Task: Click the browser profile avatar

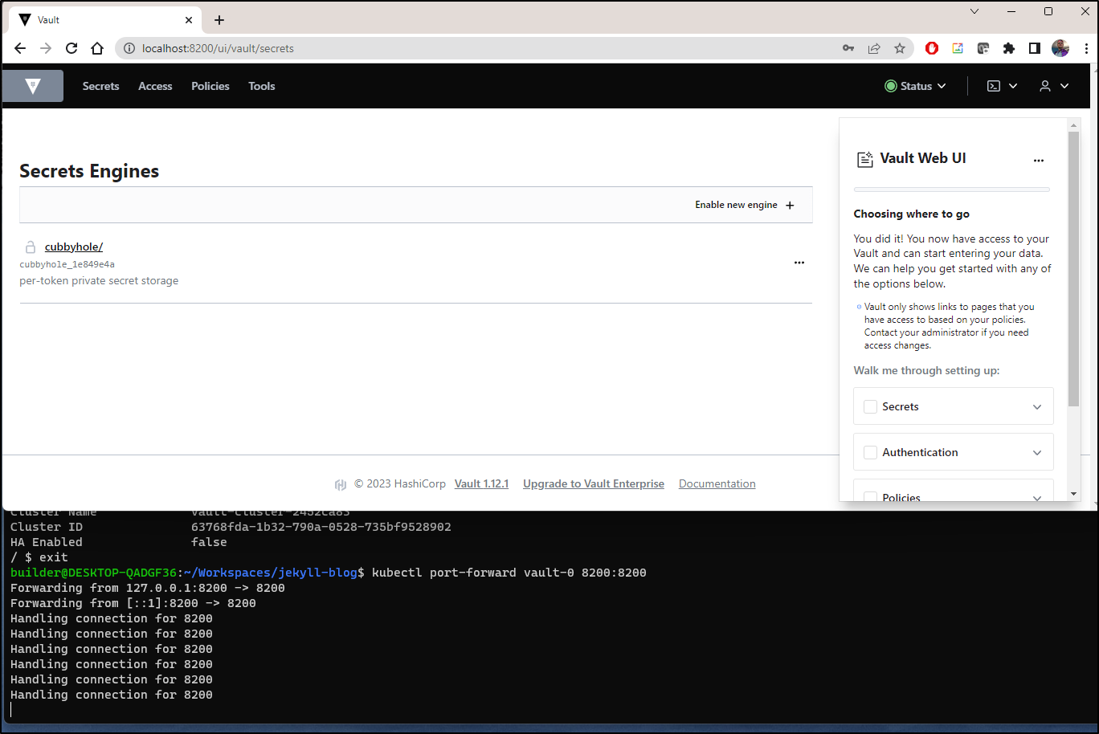Action: point(1060,48)
